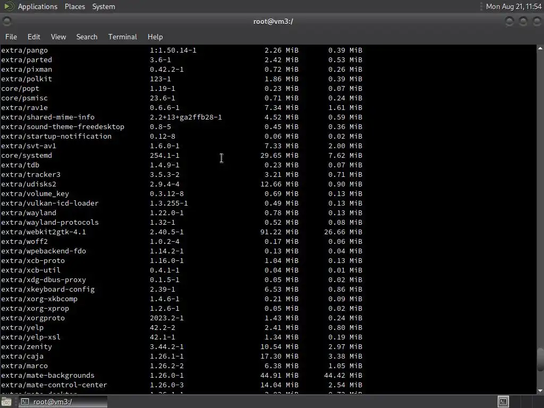Click the extra/startup-notification package name
Screen dimensions: 544x408
pos(56,137)
